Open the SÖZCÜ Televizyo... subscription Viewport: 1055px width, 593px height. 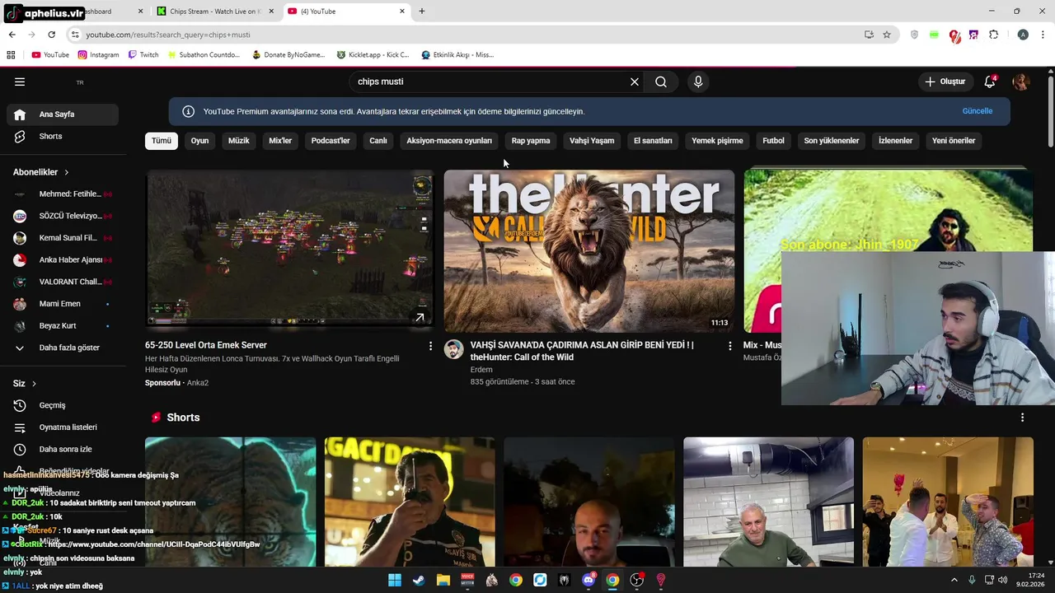click(x=63, y=216)
